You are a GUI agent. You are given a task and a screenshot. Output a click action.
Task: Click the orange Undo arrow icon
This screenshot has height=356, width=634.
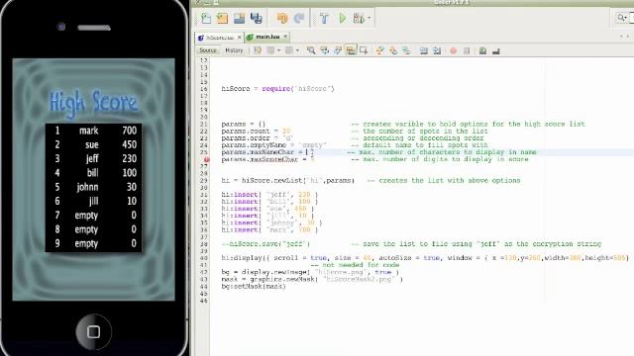pyautogui.click(x=282, y=18)
